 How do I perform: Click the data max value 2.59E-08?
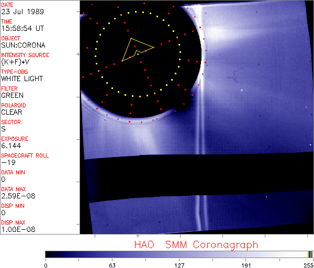(x=17, y=196)
